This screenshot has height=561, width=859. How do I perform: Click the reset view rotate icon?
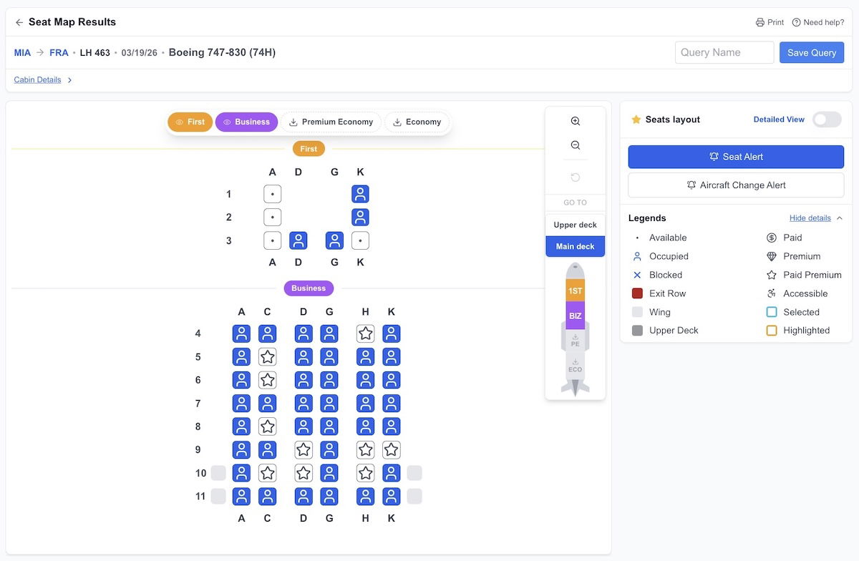pyautogui.click(x=575, y=177)
